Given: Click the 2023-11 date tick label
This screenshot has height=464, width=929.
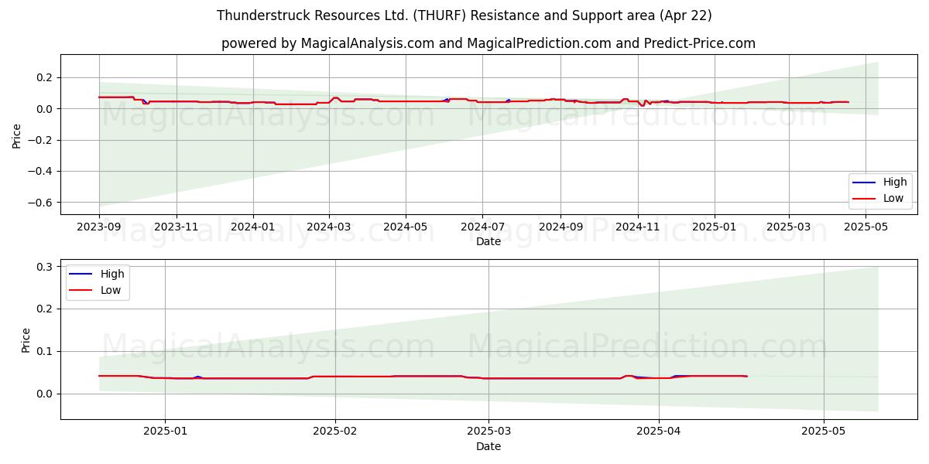Looking at the screenshot, I should [177, 227].
